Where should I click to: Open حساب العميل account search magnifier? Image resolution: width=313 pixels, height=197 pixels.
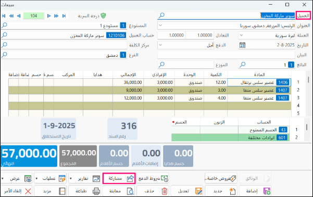click(4, 35)
